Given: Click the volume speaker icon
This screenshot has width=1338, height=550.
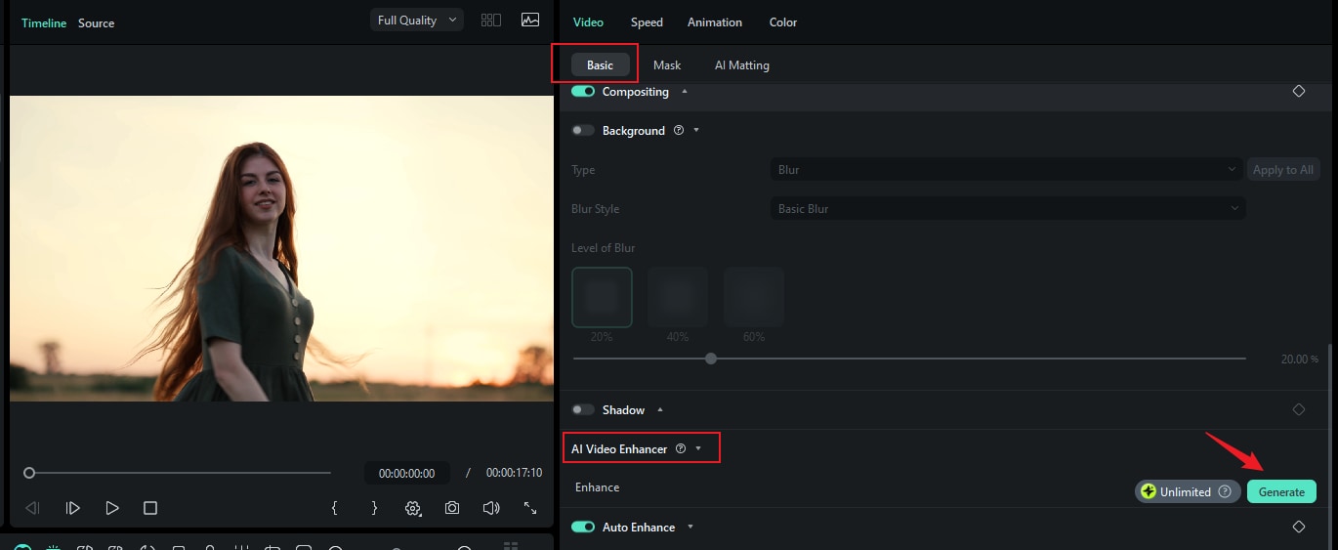Looking at the screenshot, I should pyautogui.click(x=491, y=508).
